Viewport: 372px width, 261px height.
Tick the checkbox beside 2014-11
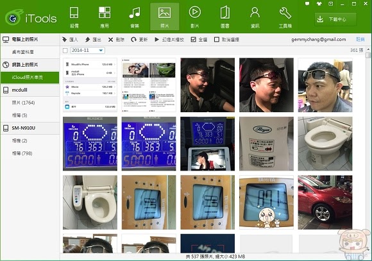coord(65,50)
